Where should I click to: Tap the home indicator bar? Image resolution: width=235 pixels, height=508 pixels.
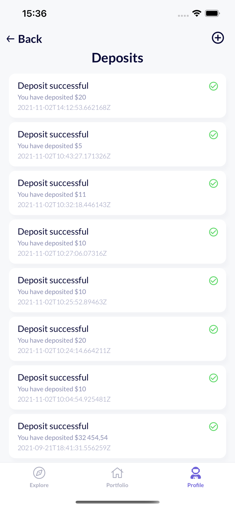[117, 502]
